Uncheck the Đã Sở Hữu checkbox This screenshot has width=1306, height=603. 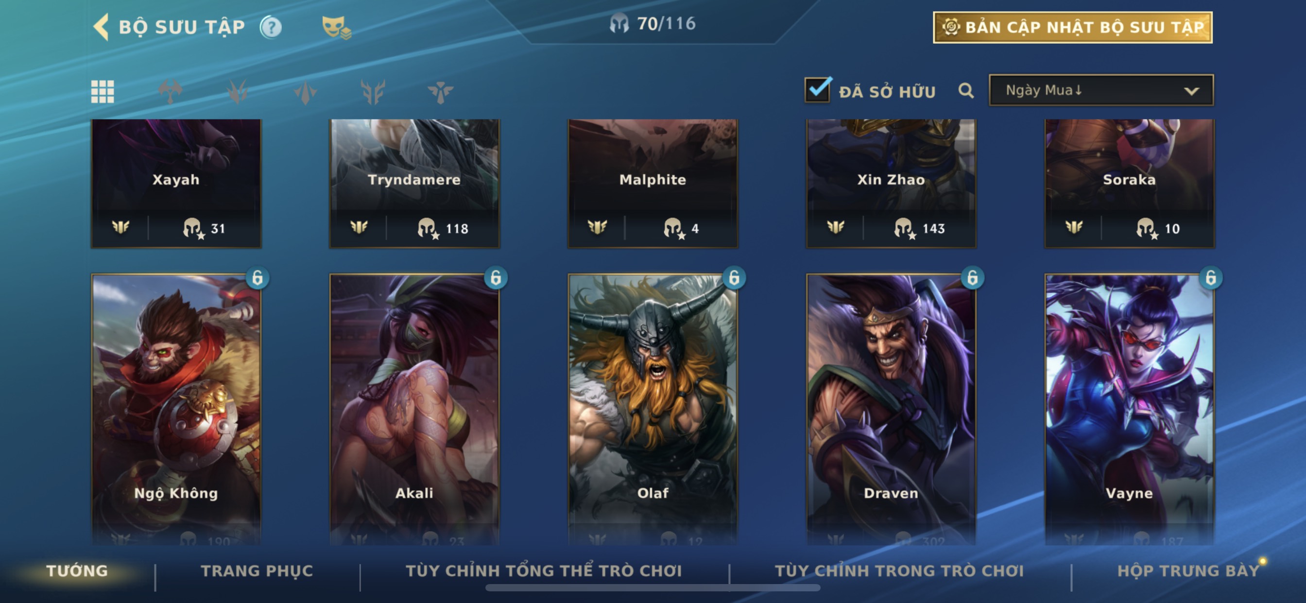coord(817,90)
